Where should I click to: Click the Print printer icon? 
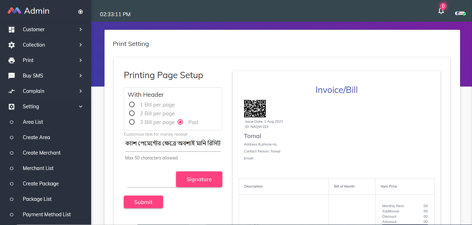(12, 60)
